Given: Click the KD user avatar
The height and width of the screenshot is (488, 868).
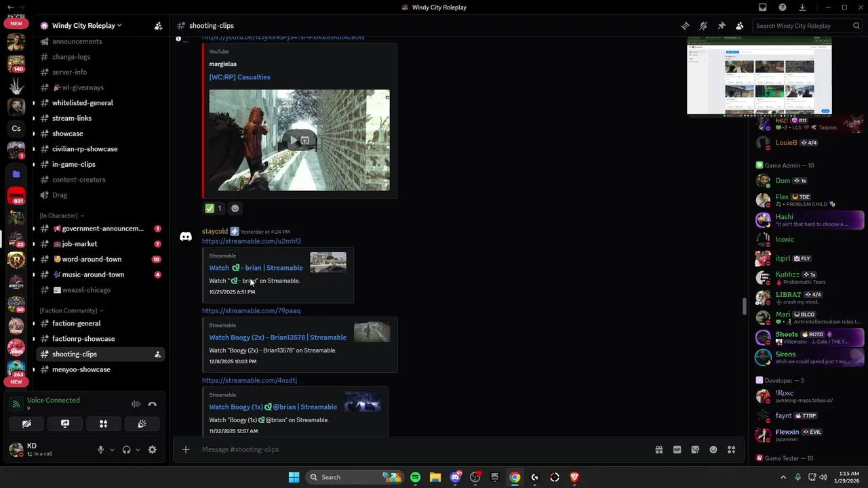Looking at the screenshot, I should pos(16,449).
